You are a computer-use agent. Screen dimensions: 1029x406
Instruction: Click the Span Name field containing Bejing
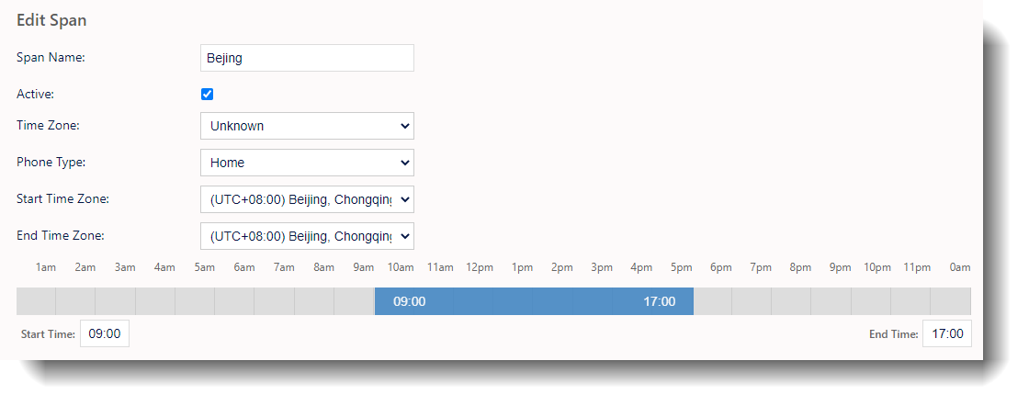point(307,58)
